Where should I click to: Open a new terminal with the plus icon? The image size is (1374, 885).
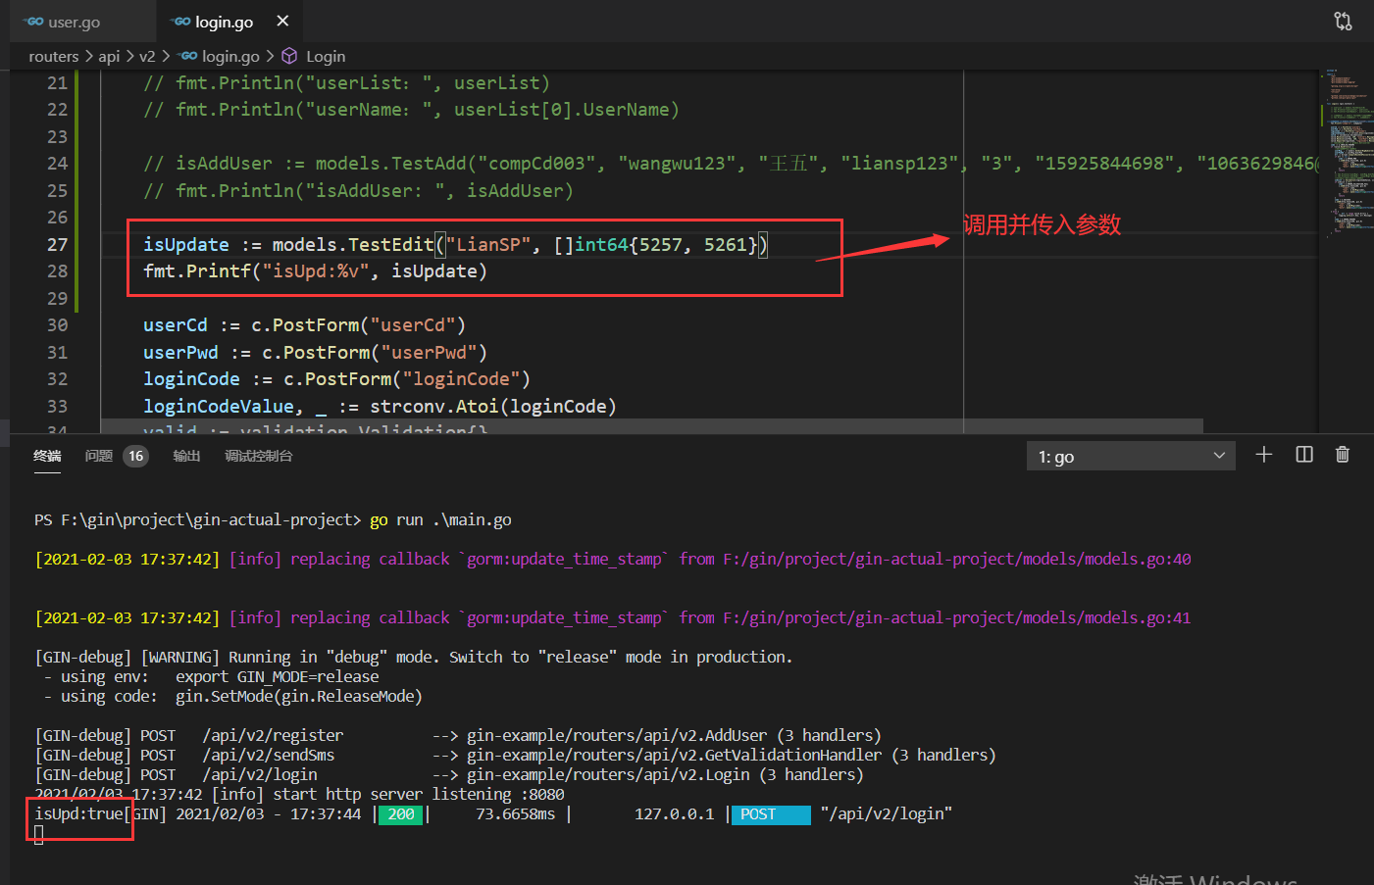1263,455
